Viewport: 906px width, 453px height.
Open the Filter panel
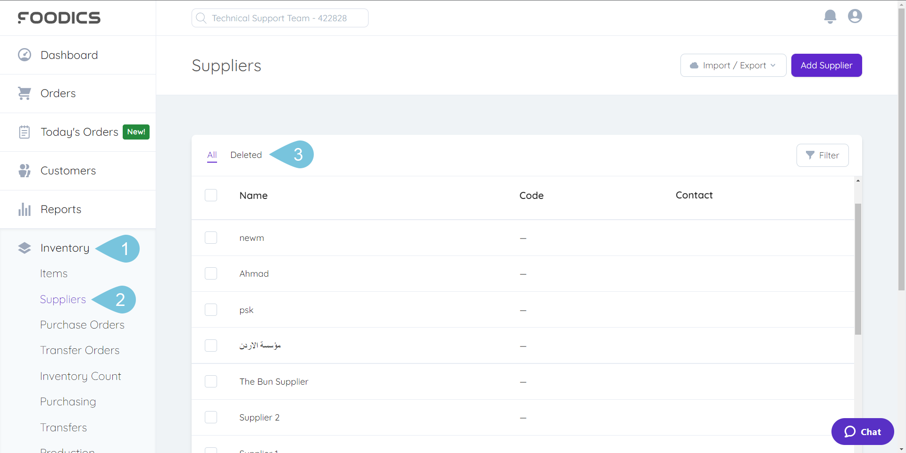(x=822, y=155)
